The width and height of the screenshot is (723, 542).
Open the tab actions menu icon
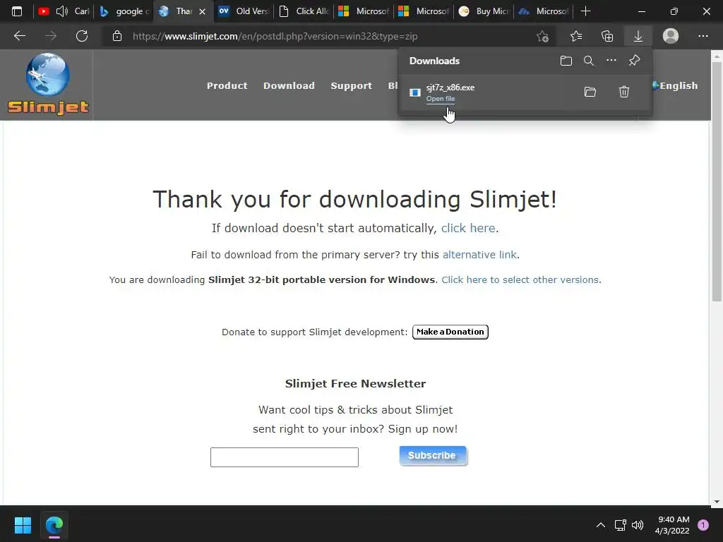click(17, 11)
